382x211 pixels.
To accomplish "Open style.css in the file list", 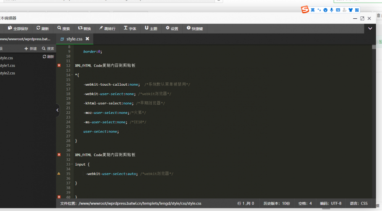I will 6,58.
